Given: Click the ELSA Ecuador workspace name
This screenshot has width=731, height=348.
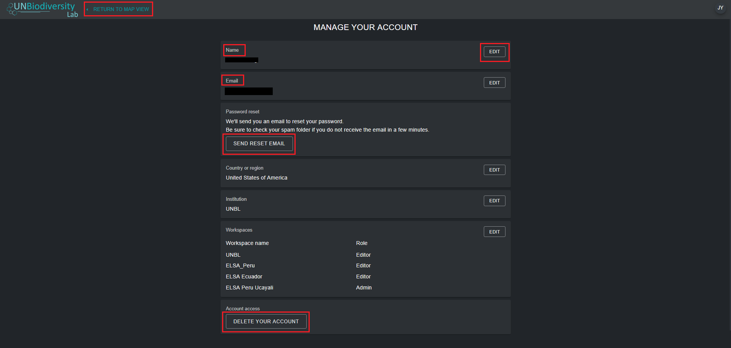Looking at the screenshot, I should coord(244,276).
